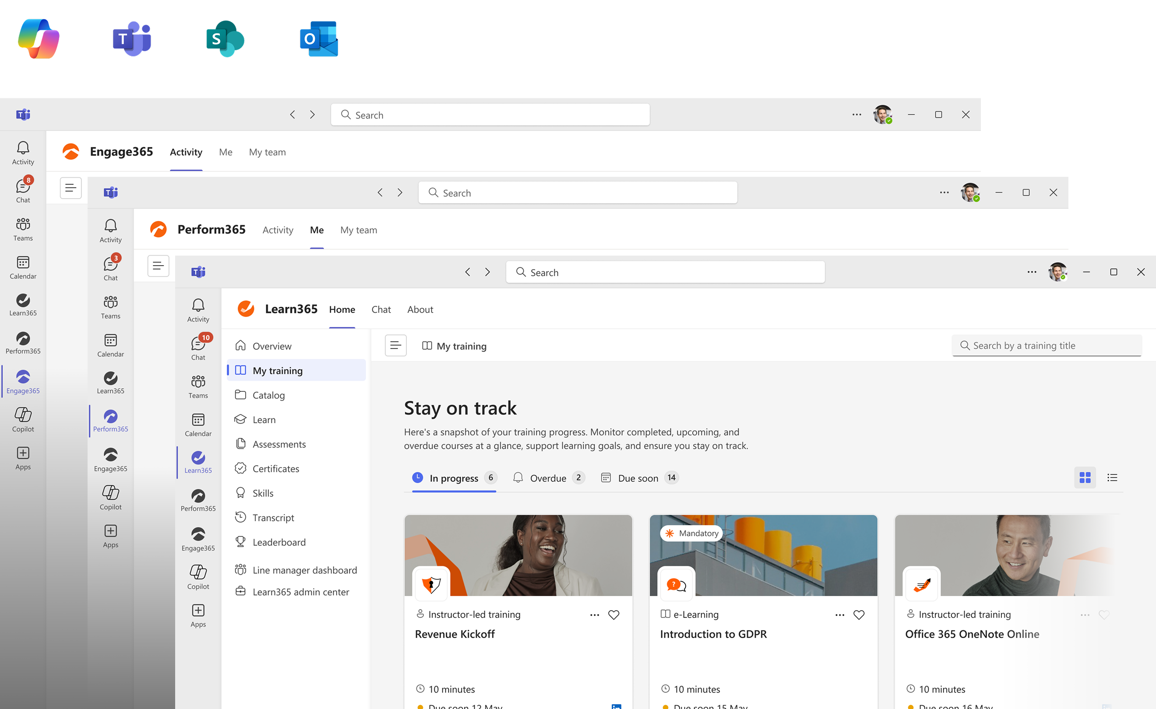Go forward in Perform365 window navigation
This screenshot has width=1156, height=709.
click(x=400, y=192)
